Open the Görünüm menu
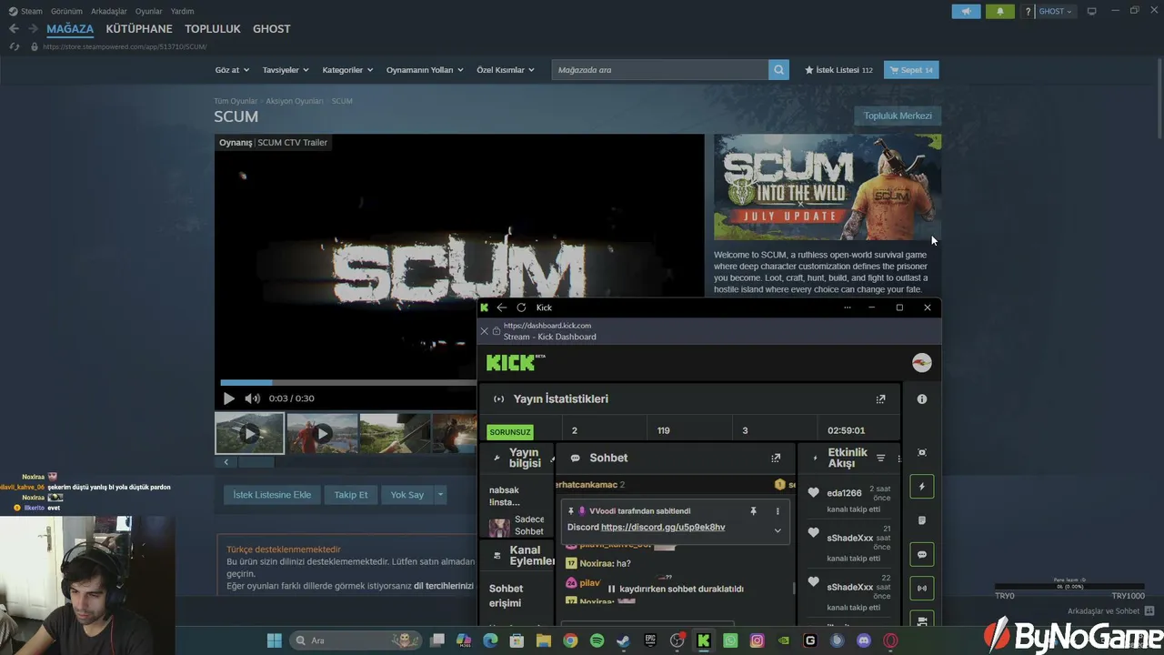The image size is (1164, 655). (66, 11)
